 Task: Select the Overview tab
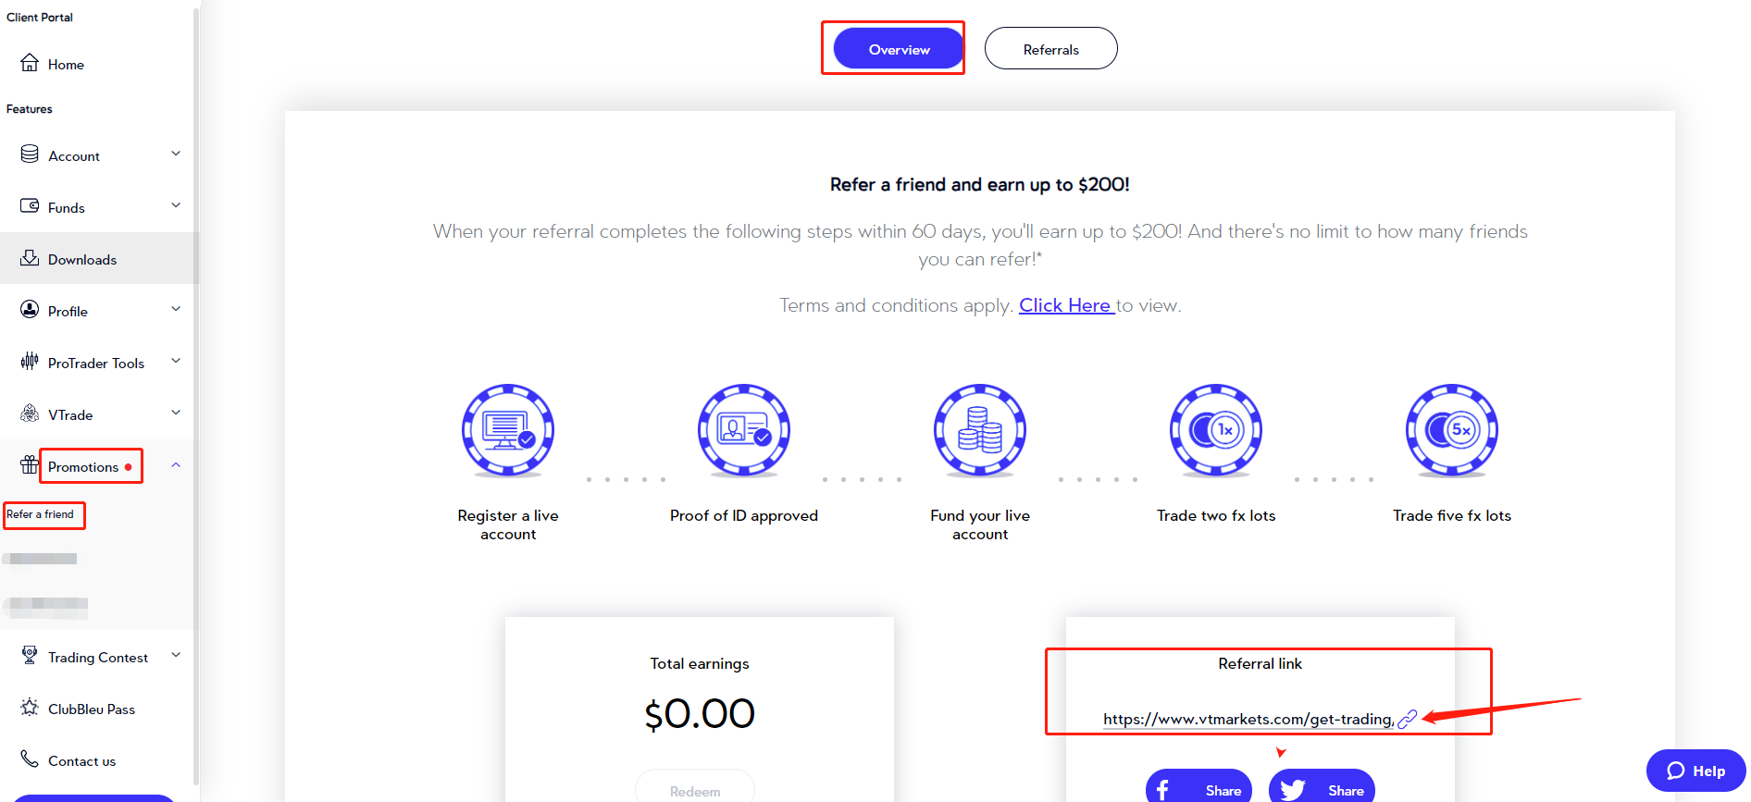[x=899, y=49]
